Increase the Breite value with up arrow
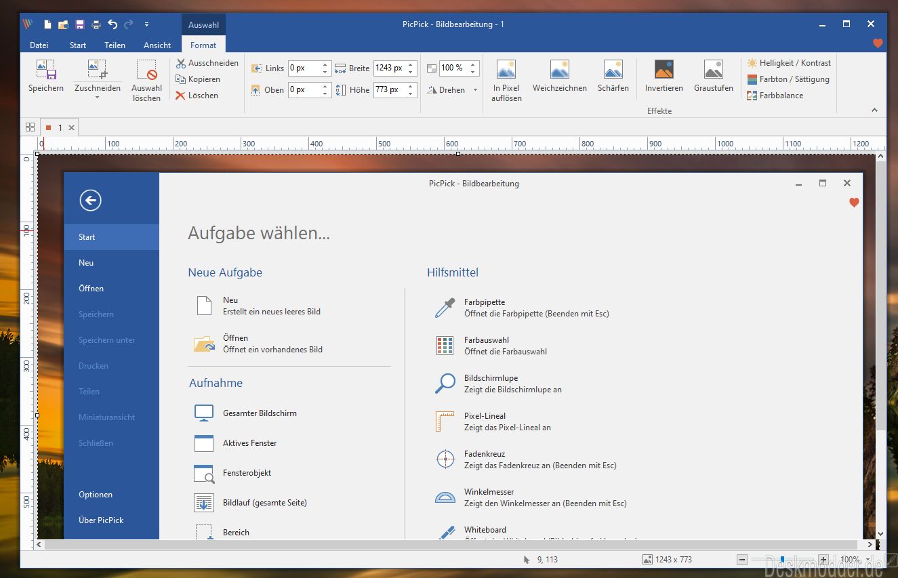 [x=411, y=65]
